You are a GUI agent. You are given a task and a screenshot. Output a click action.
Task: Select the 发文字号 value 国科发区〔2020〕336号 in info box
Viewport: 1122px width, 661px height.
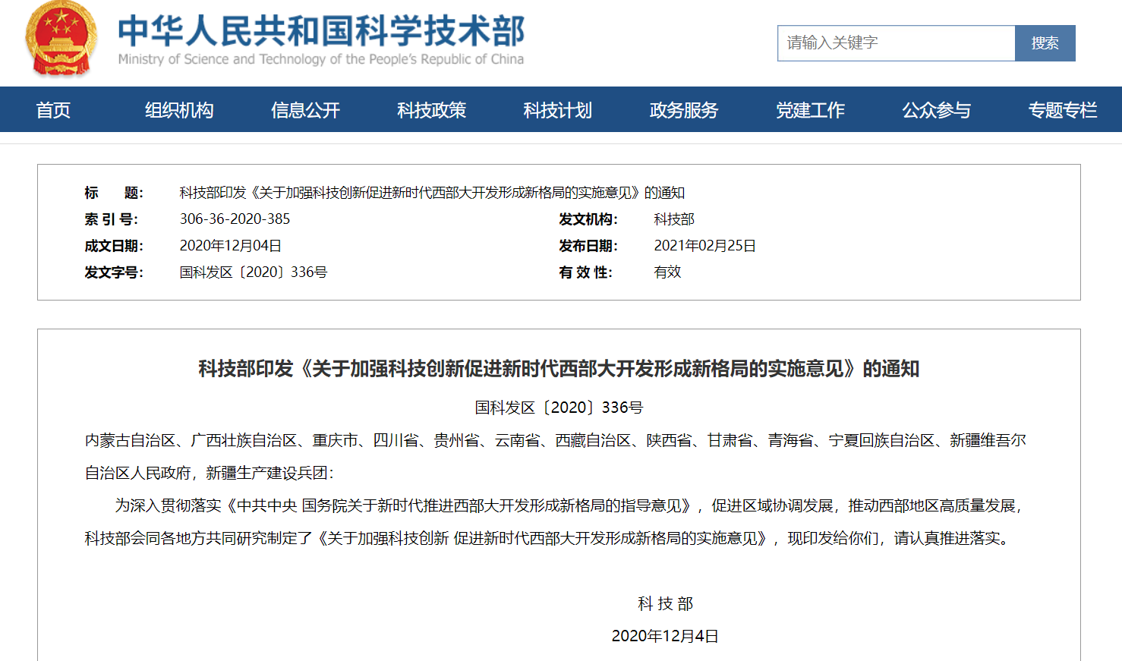(254, 272)
